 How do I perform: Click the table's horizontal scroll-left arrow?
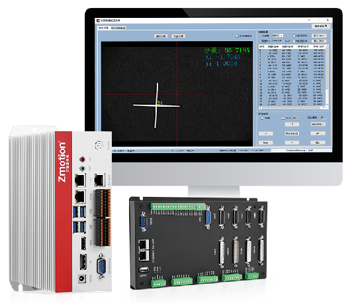click(x=260, y=108)
